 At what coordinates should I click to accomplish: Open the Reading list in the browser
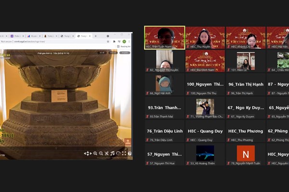(124, 47)
